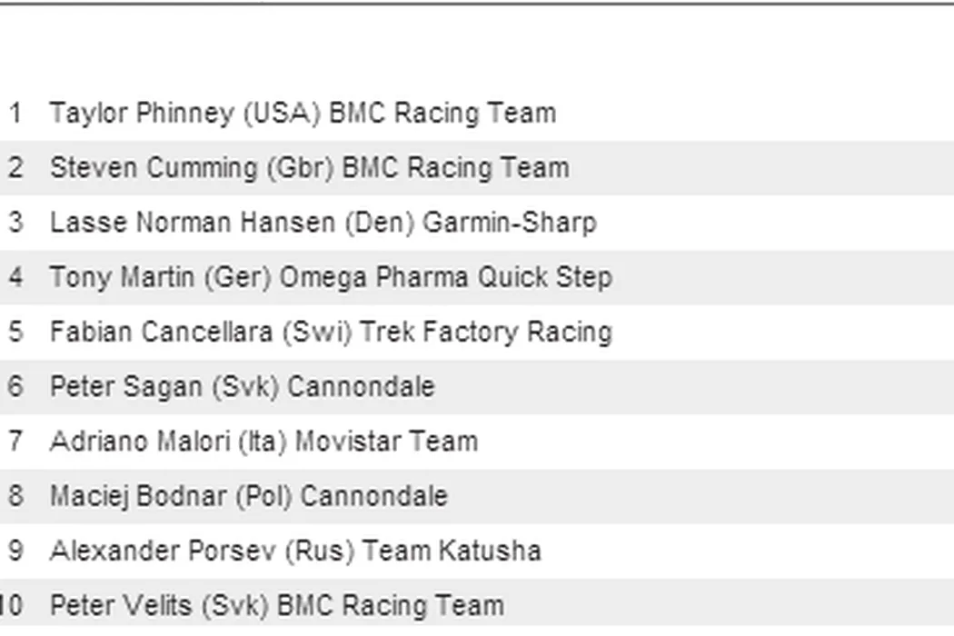
Task: Click rank number 5 in the results
Action: click(15, 332)
